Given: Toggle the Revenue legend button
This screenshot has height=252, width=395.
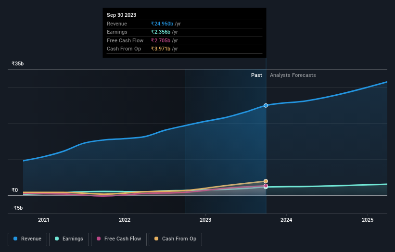Looking at the screenshot, I should click(27, 239).
